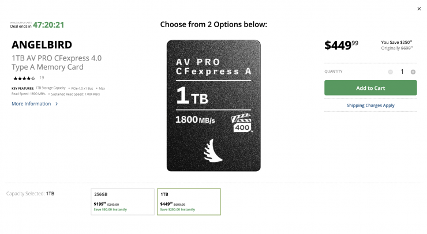Open the Shipping Charges Apply link
The height and width of the screenshot is (234, 427).
pos(370,105)
